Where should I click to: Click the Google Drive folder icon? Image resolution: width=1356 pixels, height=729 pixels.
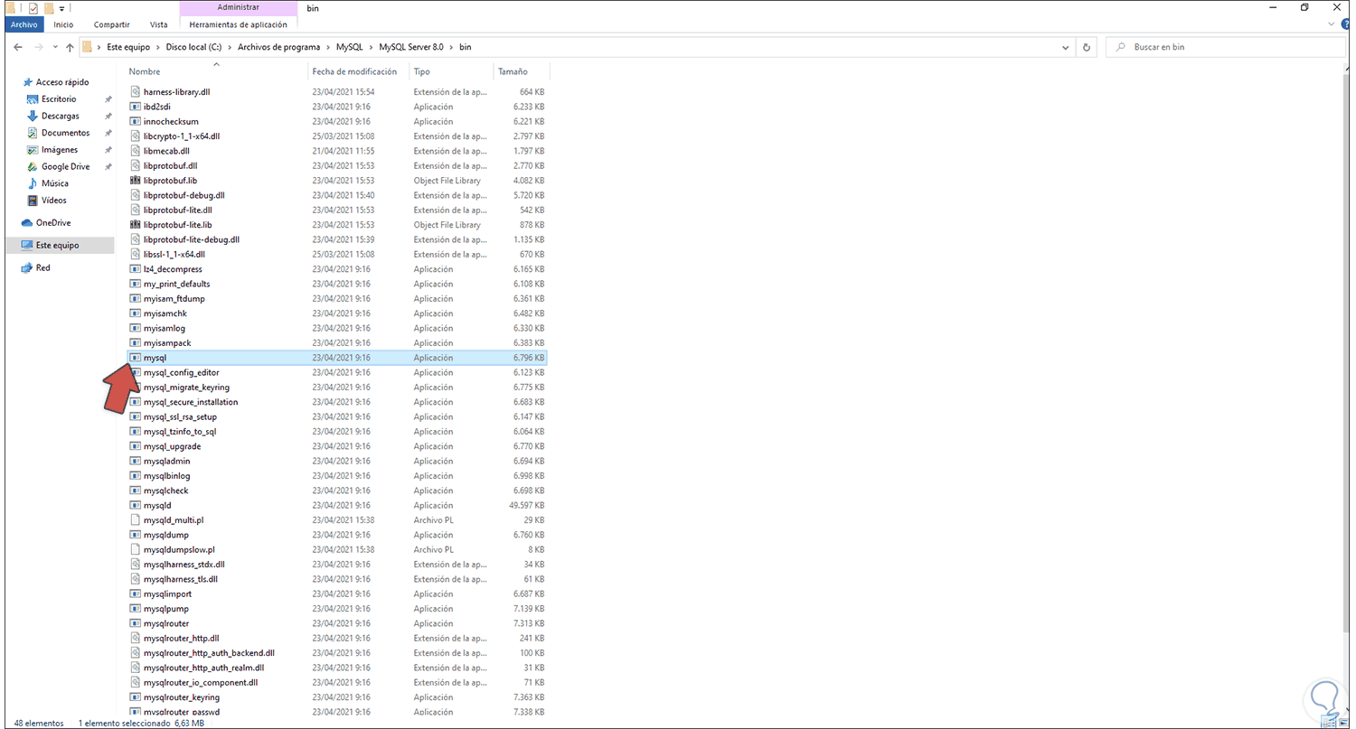tap(32, 167)
